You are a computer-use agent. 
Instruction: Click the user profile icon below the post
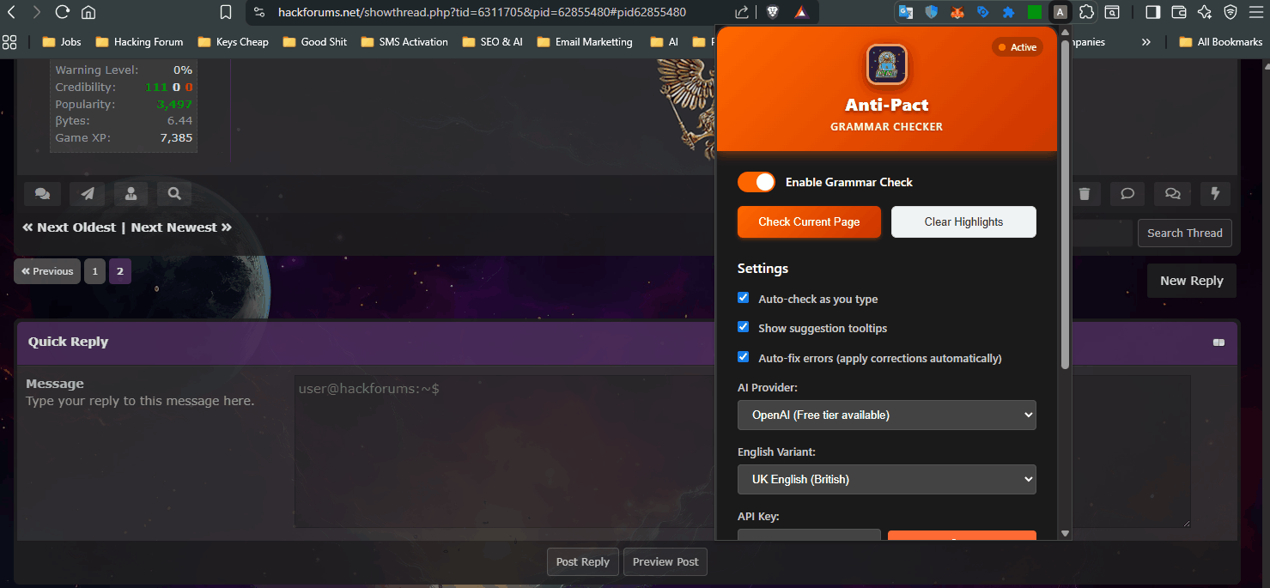[x=131, y=194]
